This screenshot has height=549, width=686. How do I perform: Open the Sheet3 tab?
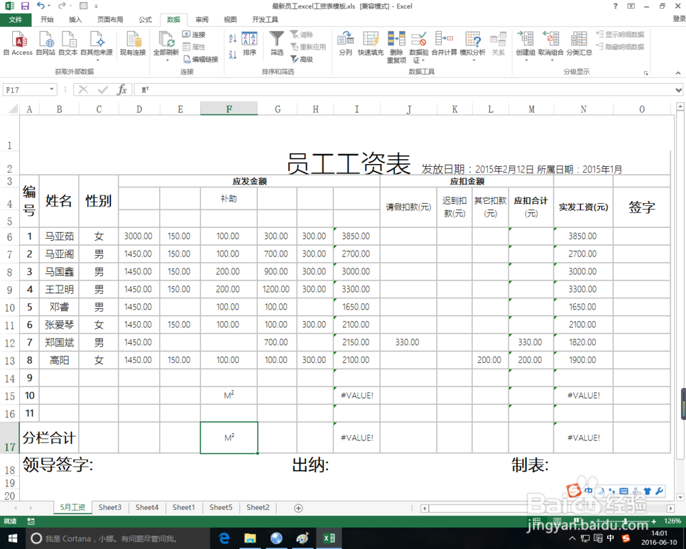pos(110,507)
